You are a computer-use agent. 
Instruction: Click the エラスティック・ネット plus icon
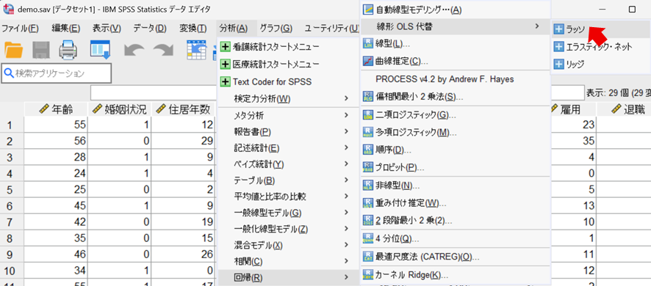(x=559, y=47)
